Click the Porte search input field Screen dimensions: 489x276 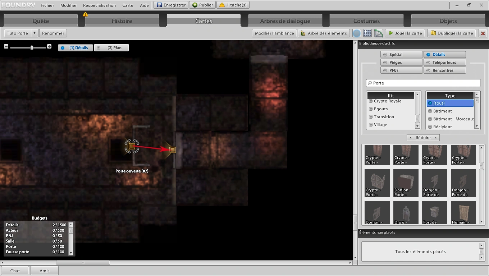click(x=423, y=83)
